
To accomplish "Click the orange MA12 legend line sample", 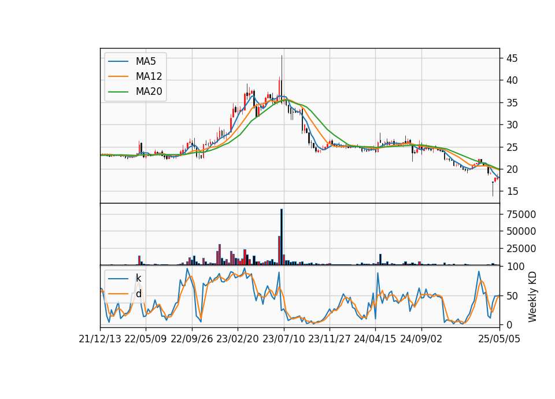I will point(118,76).
